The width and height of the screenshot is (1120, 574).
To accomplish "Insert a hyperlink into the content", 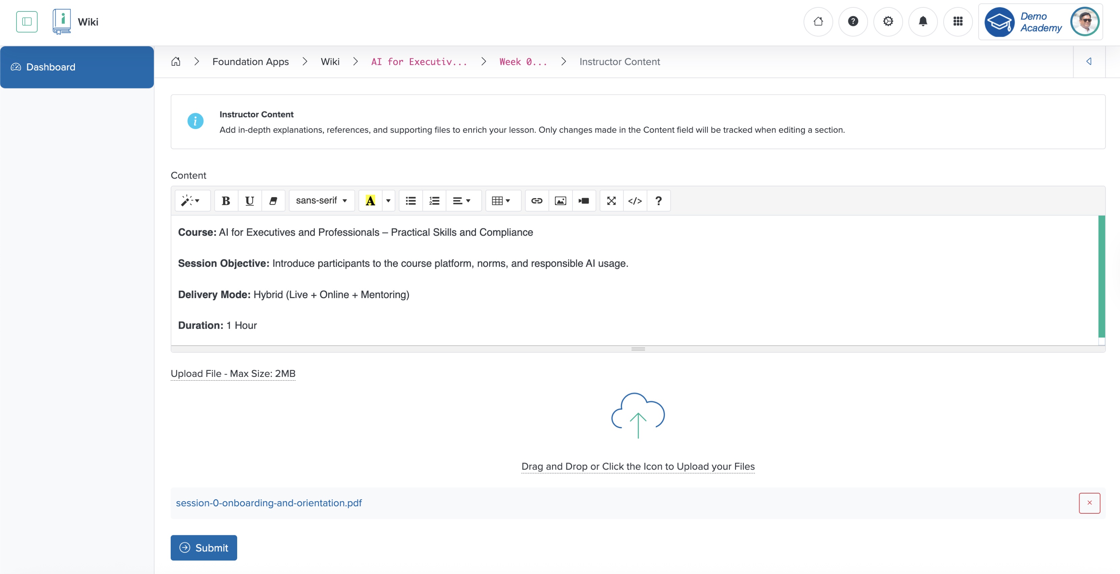I will pyautogui.click(x=537, y=200).
